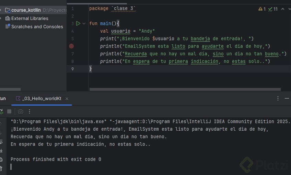The width and height of the screenshot is (291, 175).
Task: Go to previous highlighted problem arrow
Action: pyautogui.click(x=283, y=9)
